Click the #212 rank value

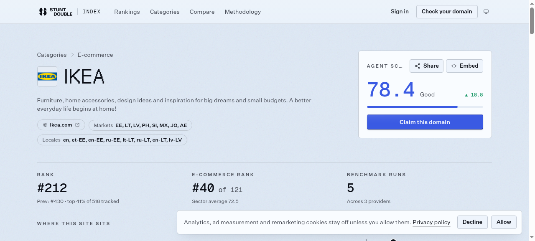(52, 188)
